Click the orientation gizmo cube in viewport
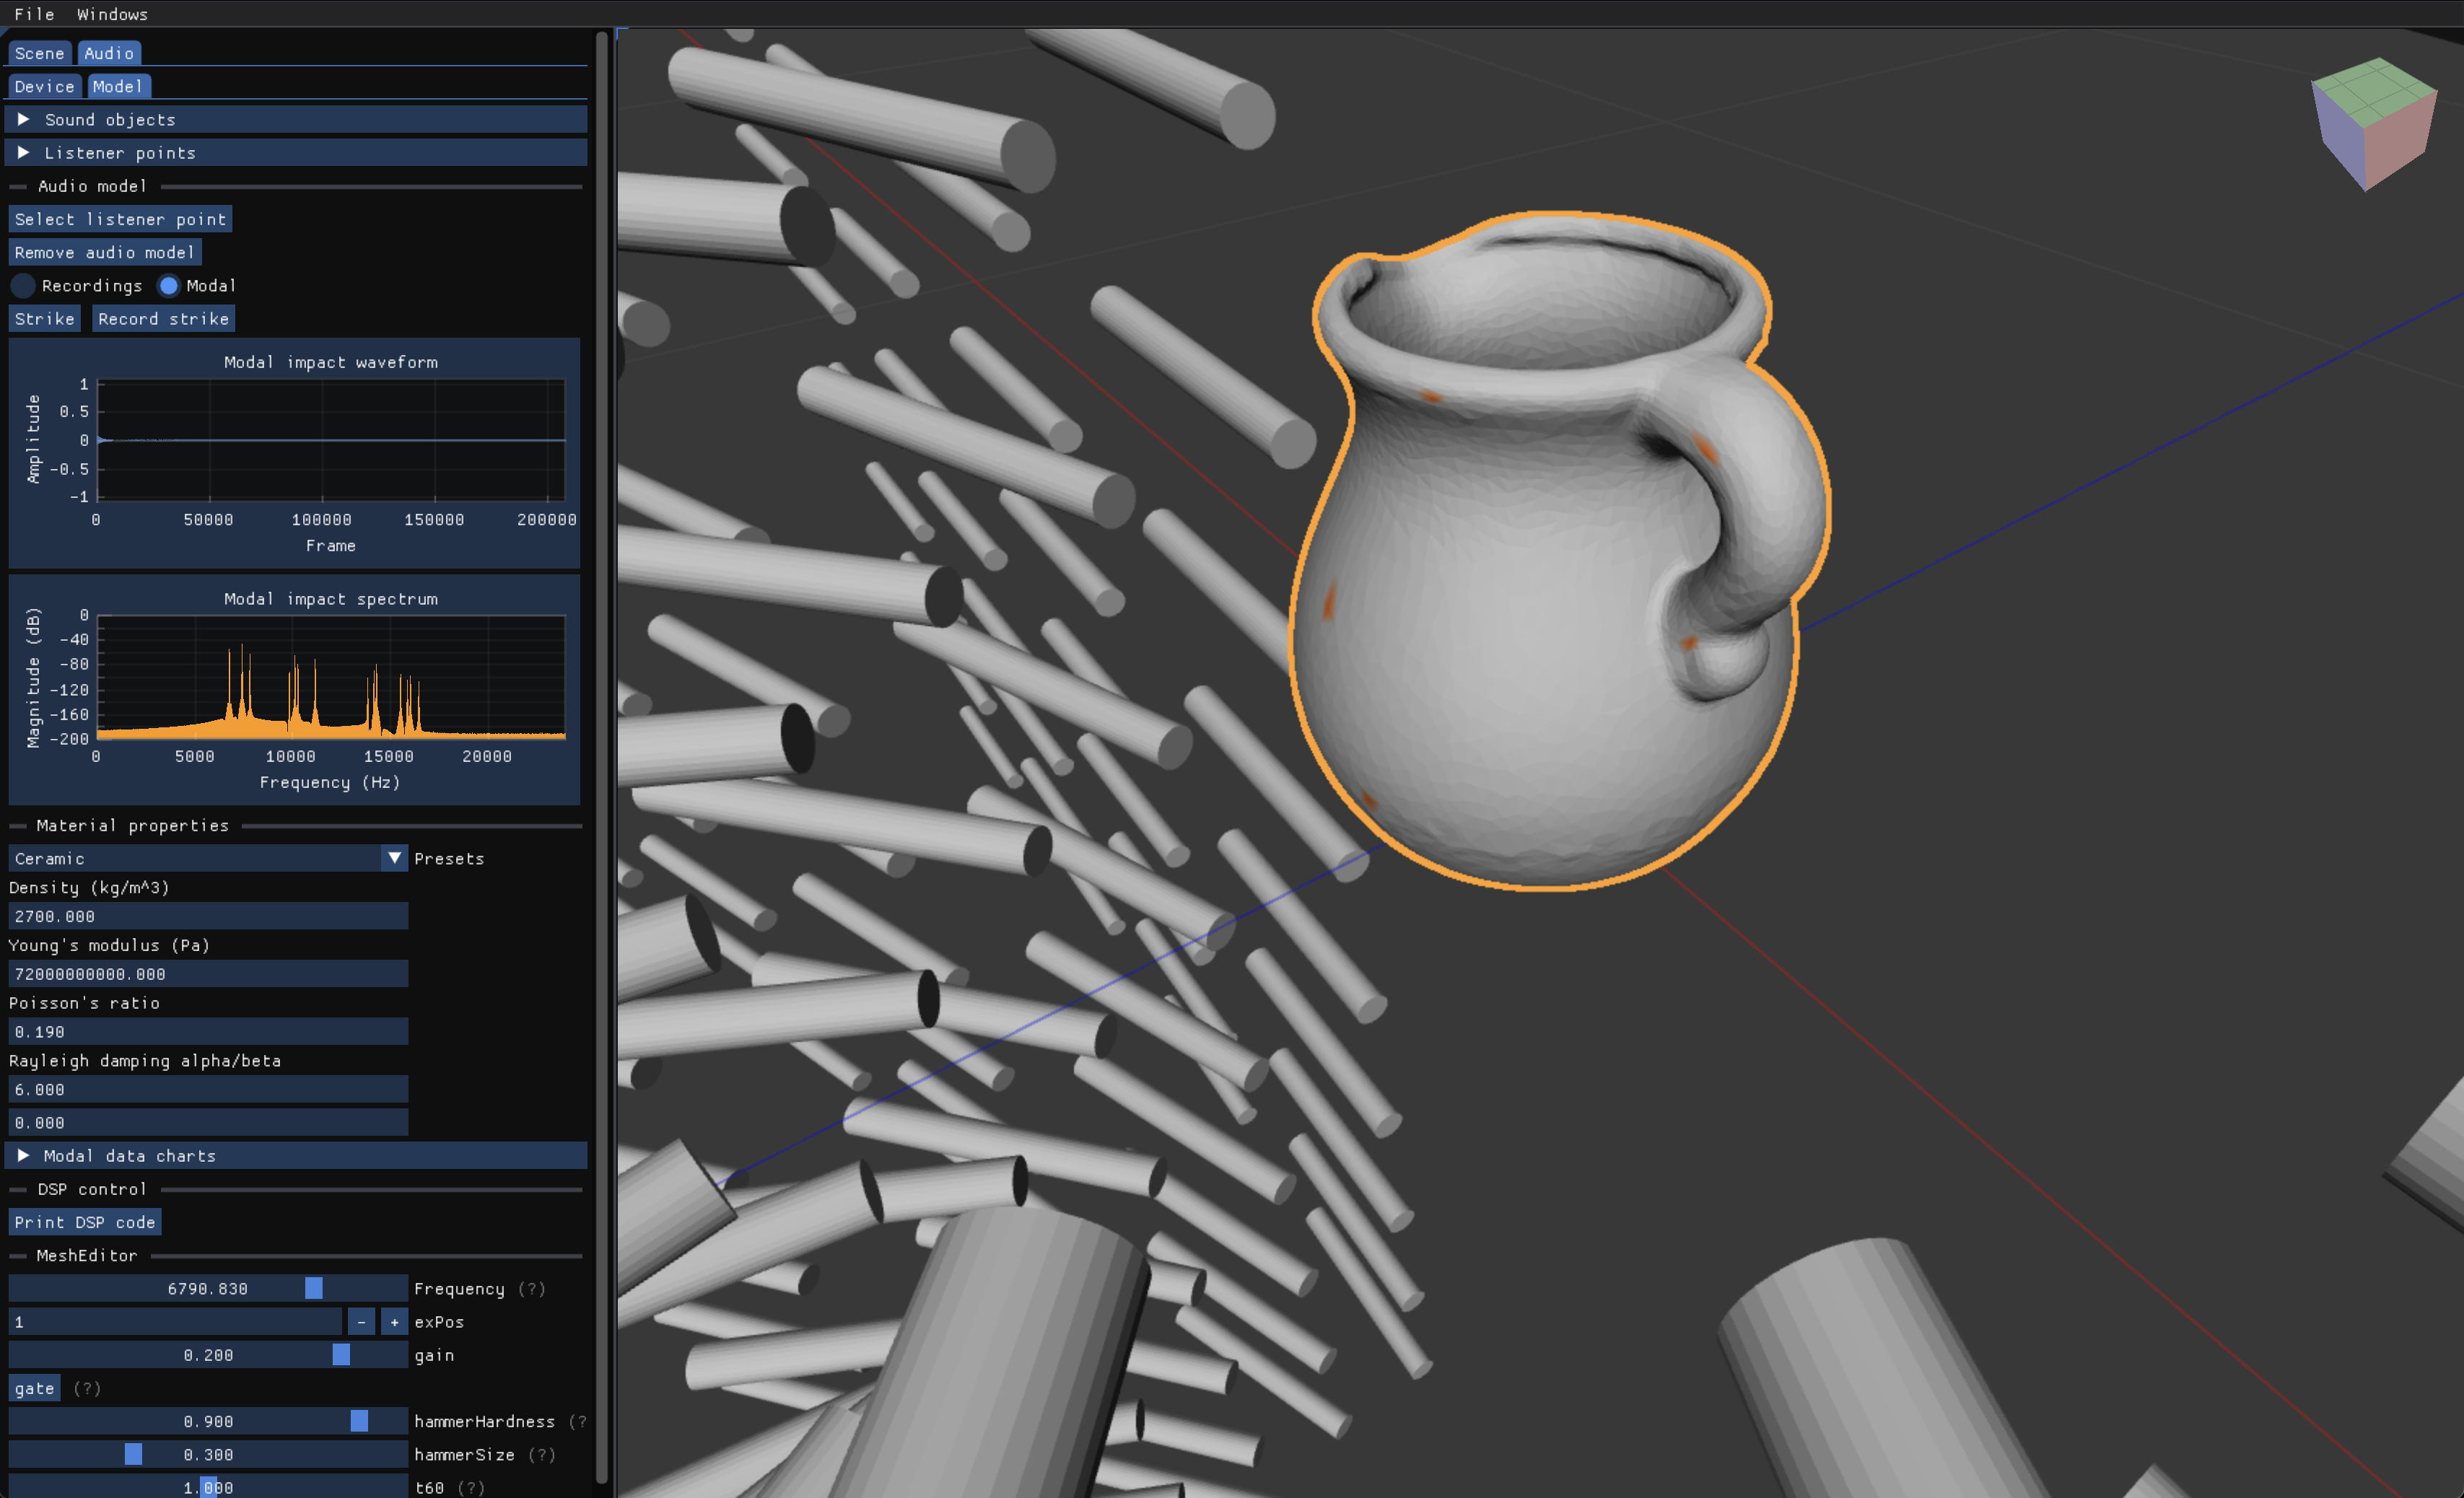The height and width of the screenshot is (1498, 2464). pyautogui.click(x=2372, y=124)
